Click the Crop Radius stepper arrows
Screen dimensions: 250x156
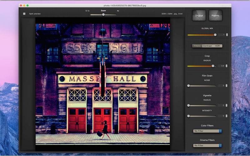[x=226, y=66]
